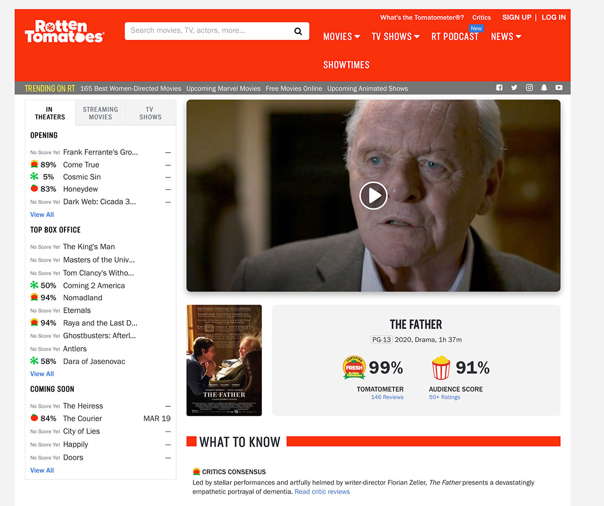Click the Certified Fresh Tomatometer badge
Screen dimensions: 604x506
[x=354, y=368]
